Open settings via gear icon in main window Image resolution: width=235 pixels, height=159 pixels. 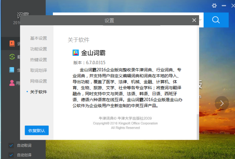(x=214, y=6)
